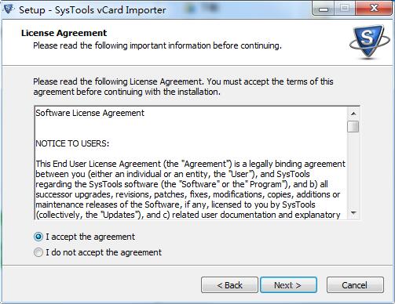Continue installation with Next button
Screen dimensions: 395x304
(288, 285)
